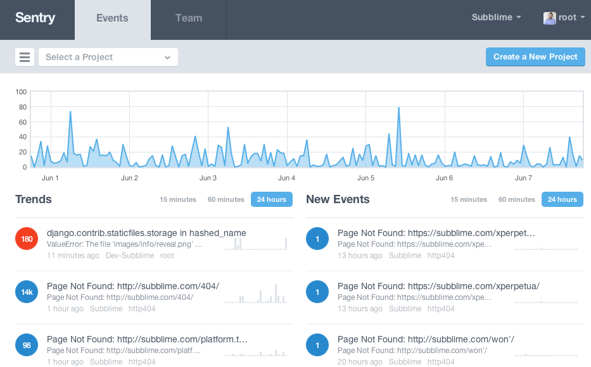
Task: Click the 98 count badge
Action: (x=27, y=345)
